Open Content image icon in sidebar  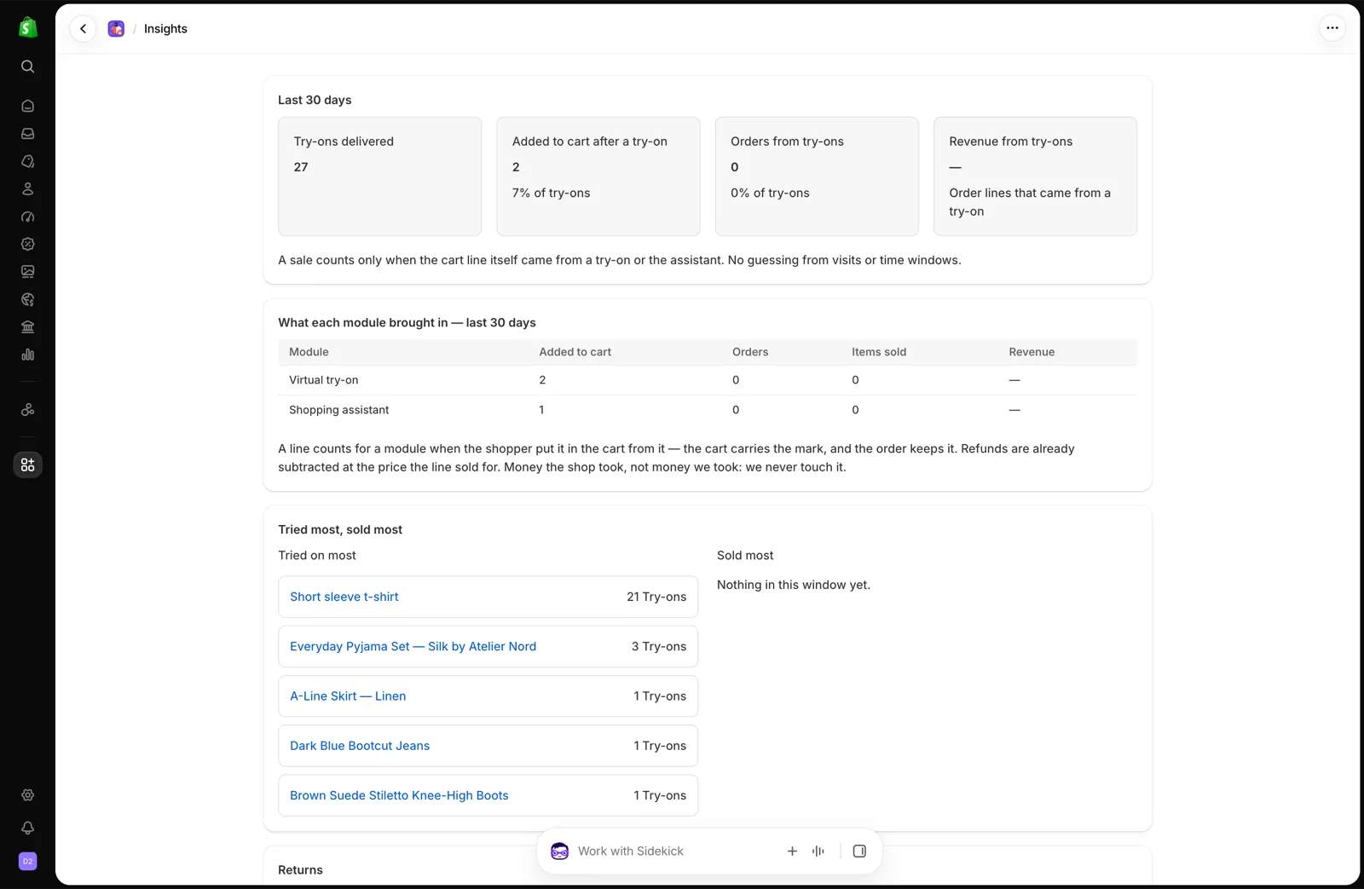point(27,272)
